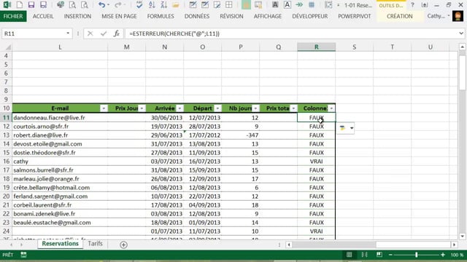Switch to Page Layout view in status bar
This screenshot has width=467, height=262.
click(x=364, y=255)
